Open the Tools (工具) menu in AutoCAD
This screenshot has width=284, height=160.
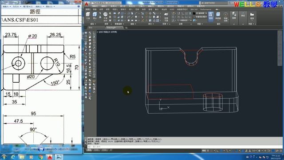click(141, 6)
